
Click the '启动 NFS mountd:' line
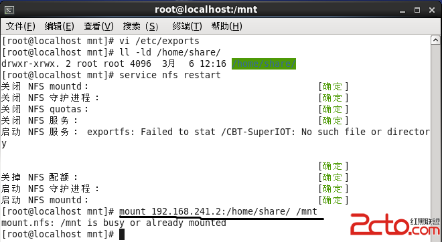point(45,200)
